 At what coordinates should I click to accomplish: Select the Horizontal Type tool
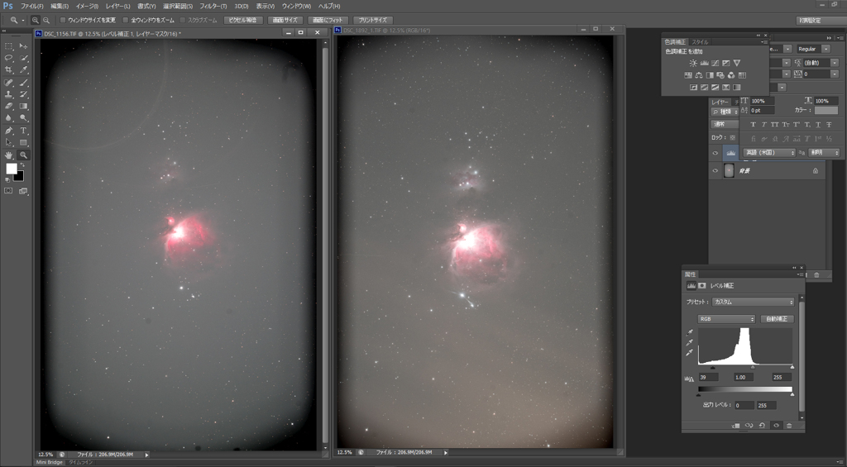coord(23,131)
